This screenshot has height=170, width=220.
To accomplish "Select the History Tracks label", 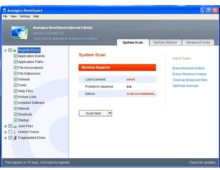I will (29, 132).
